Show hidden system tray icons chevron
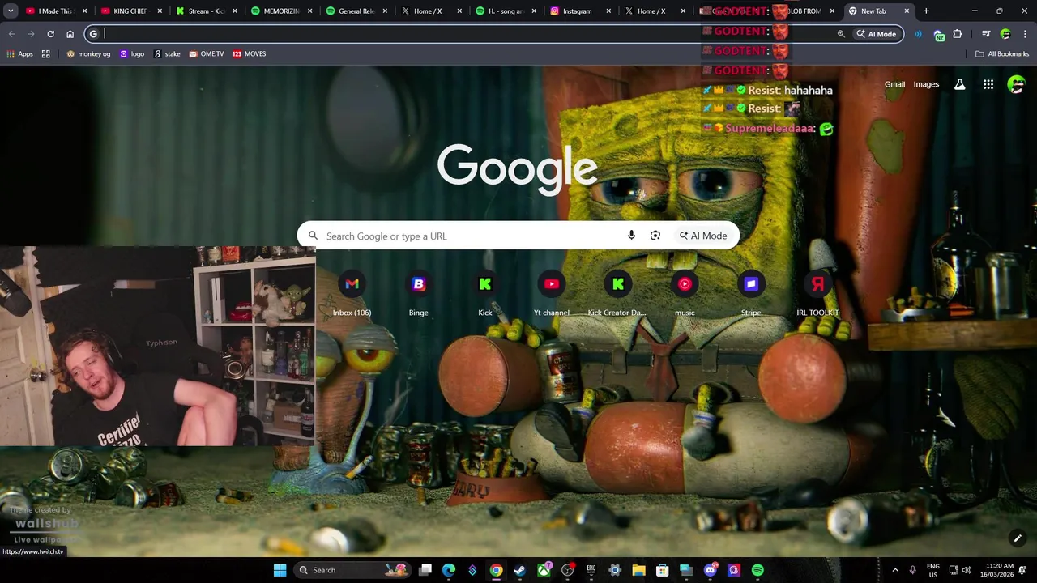 pos(895,570)
